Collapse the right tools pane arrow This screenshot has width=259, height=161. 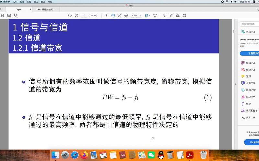[x=236, y=84]
